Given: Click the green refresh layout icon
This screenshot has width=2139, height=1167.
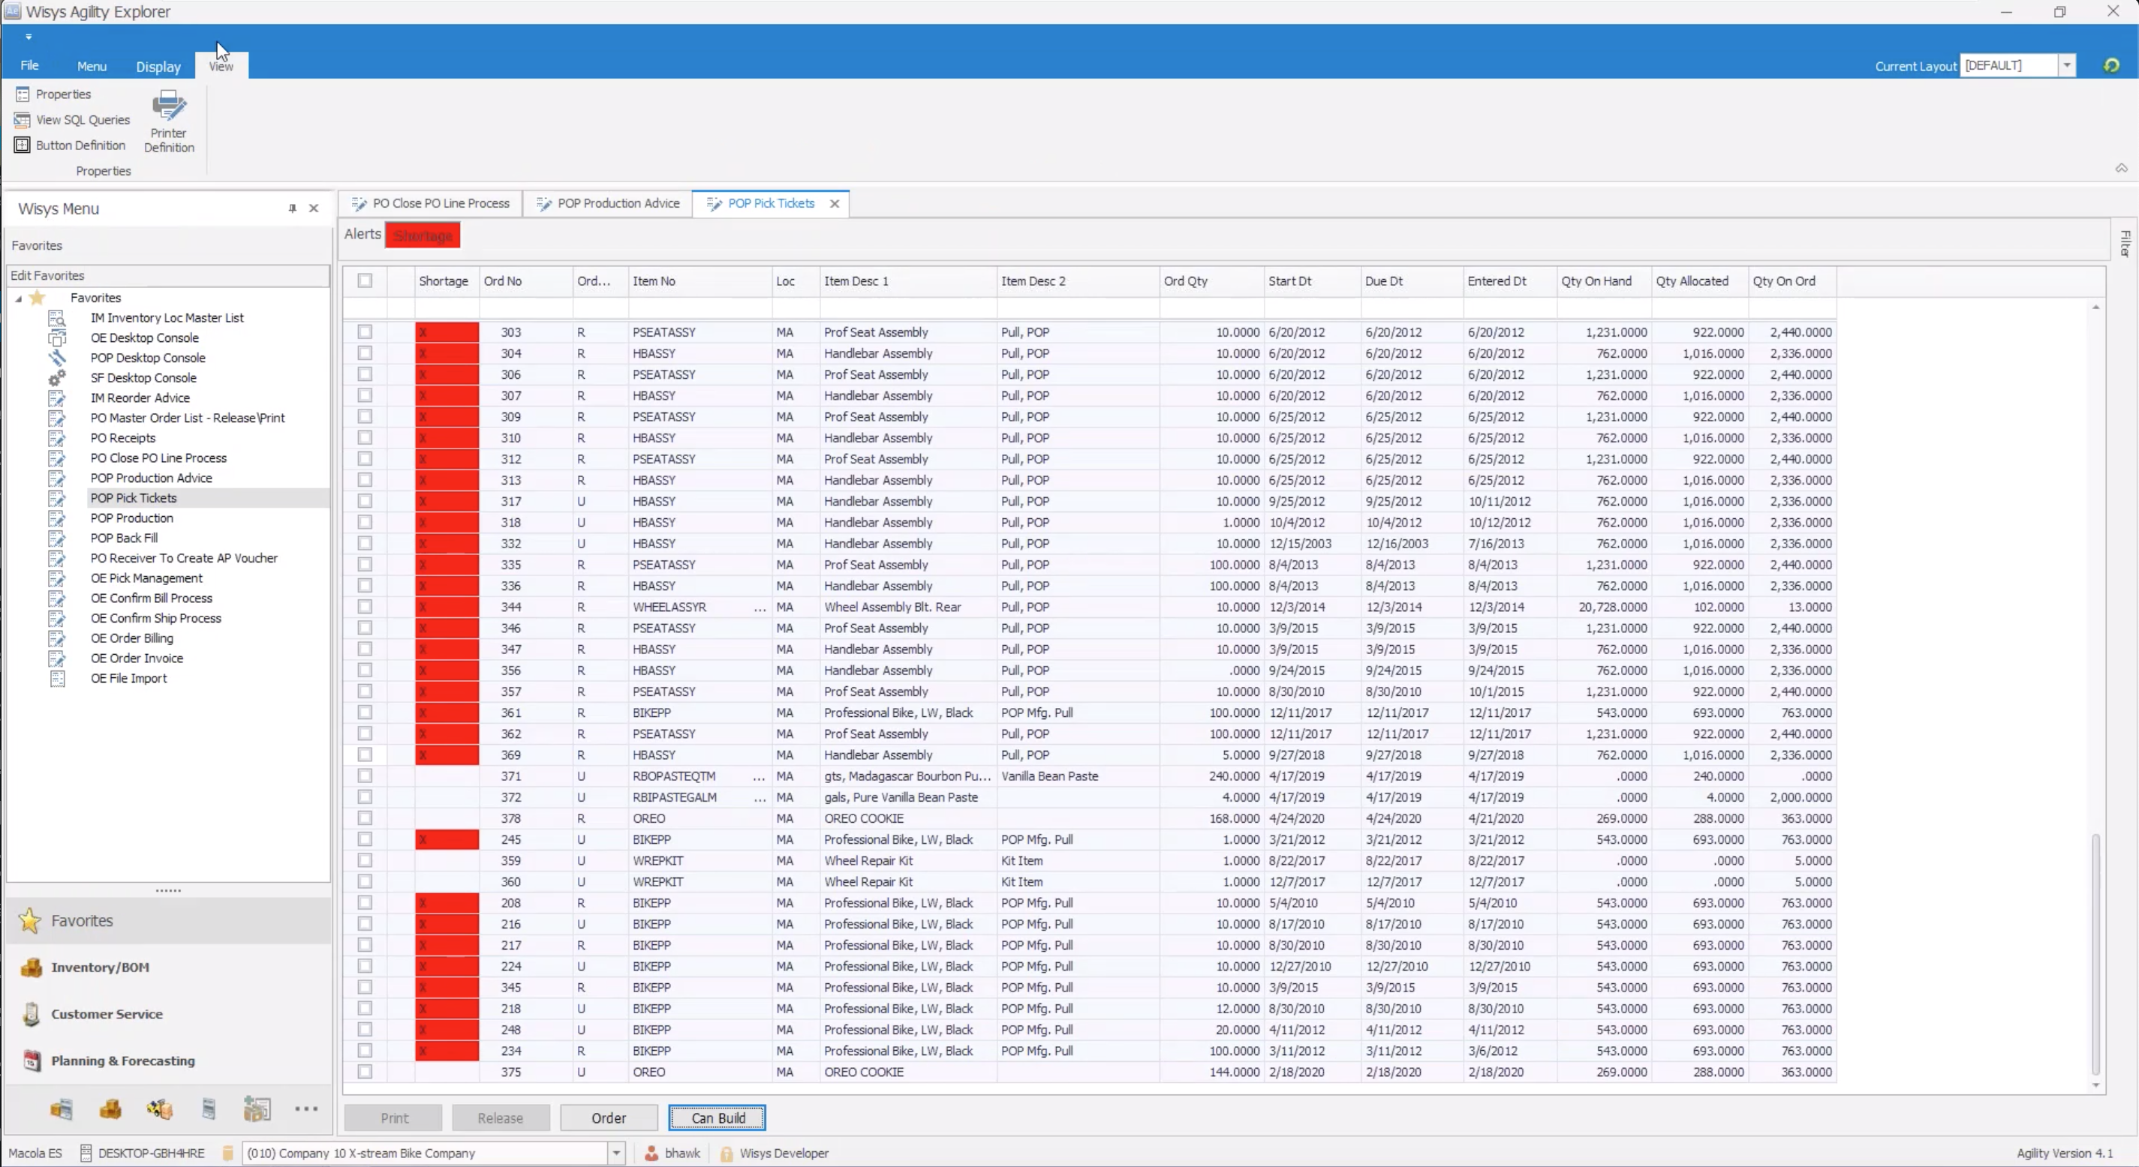Looking at the screenshot, I should coord(2110,65).
